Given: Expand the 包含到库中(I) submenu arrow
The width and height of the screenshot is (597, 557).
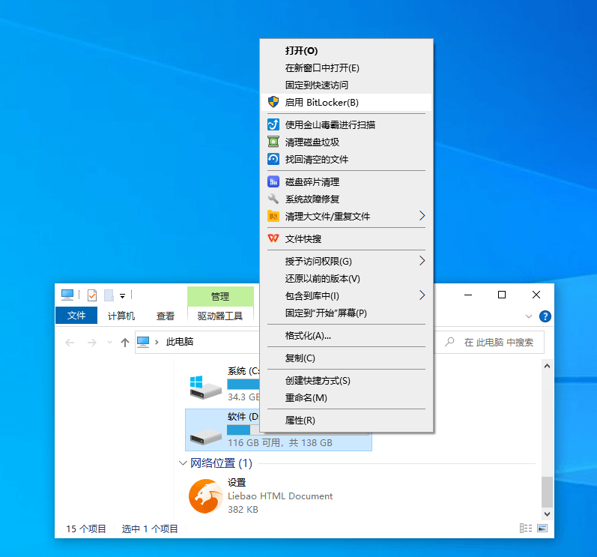Looking at the screenshot, I should pos(422,295).
